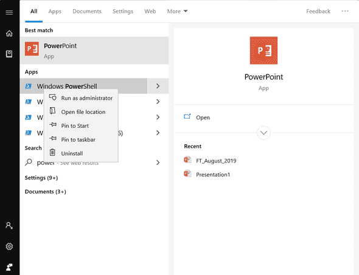359x275 pixels.
Task: Expand the PowerPoint actions chevron
Action: [263, 133]
